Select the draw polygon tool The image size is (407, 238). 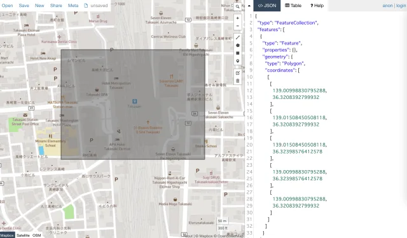point(237,45)
